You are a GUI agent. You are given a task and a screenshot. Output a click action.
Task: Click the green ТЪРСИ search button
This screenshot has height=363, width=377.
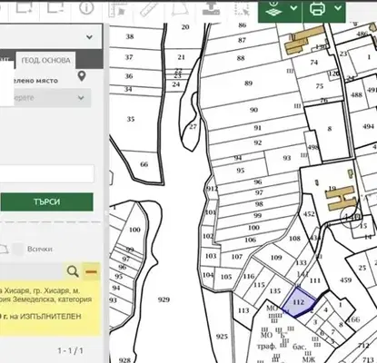[x=46, y=202]
